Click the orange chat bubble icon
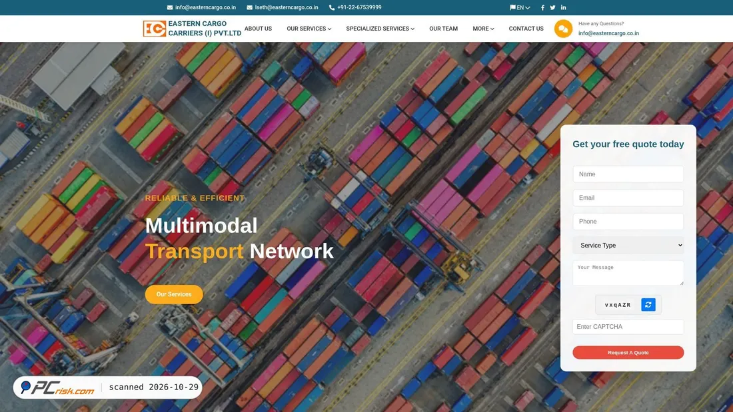This screenshot has width=733, height=412. pyautogui.click(x=563, y=29)
